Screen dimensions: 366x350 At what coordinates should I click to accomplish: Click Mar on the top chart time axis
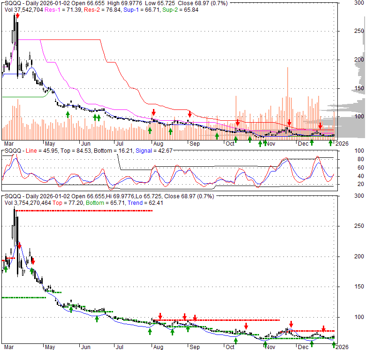point(9,144)
